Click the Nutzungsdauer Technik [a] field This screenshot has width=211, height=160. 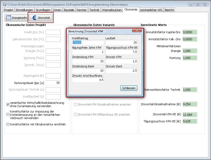[53, 90]
